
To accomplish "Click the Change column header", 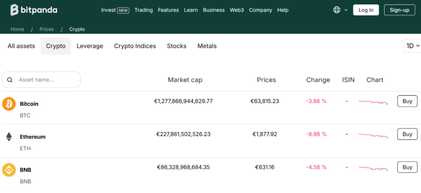I will (x=318, y=80).
